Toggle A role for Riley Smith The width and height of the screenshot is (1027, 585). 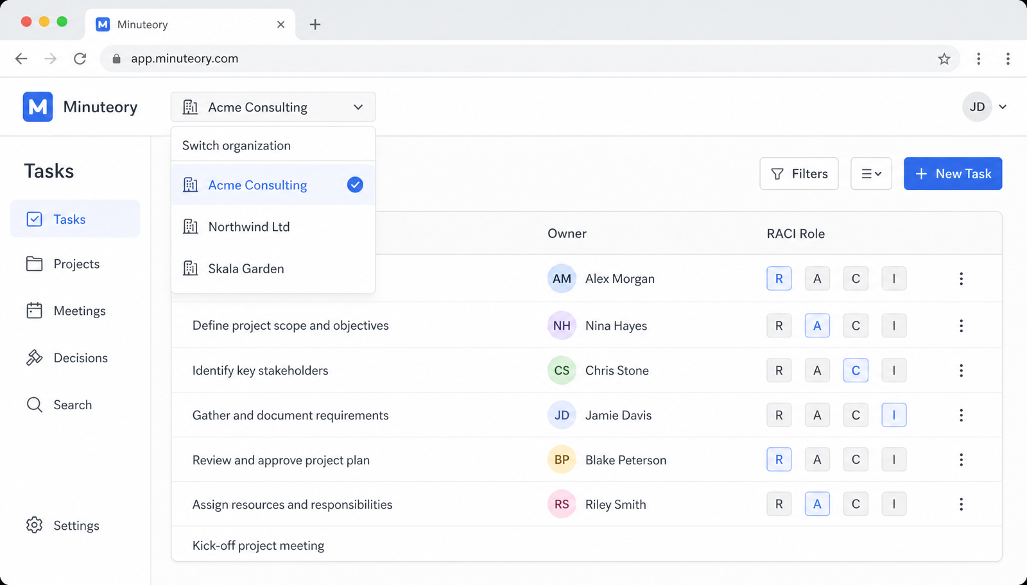pos(817,504)
